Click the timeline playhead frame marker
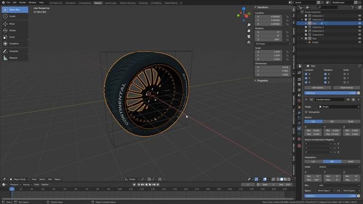The height and width of the screenshot is (204, 363). 12,189
